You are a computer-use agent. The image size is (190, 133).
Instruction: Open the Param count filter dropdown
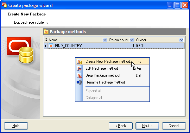[x=132, y=40]
